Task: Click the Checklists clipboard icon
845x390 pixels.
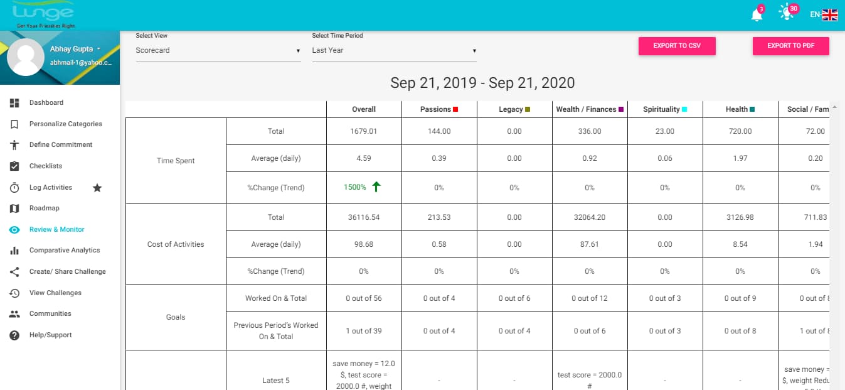Action: (x=15, y=166)
